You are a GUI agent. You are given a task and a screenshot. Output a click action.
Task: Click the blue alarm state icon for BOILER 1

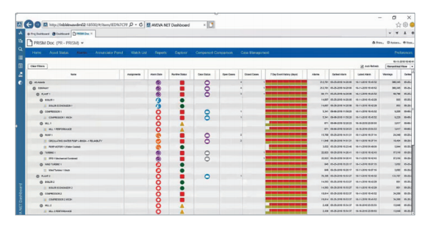pyautogui.click(x=158, y=100)
